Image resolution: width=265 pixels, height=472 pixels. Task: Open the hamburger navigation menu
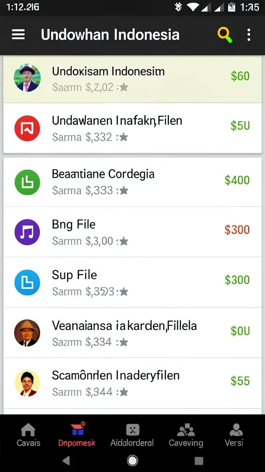[x=18, y=35]
